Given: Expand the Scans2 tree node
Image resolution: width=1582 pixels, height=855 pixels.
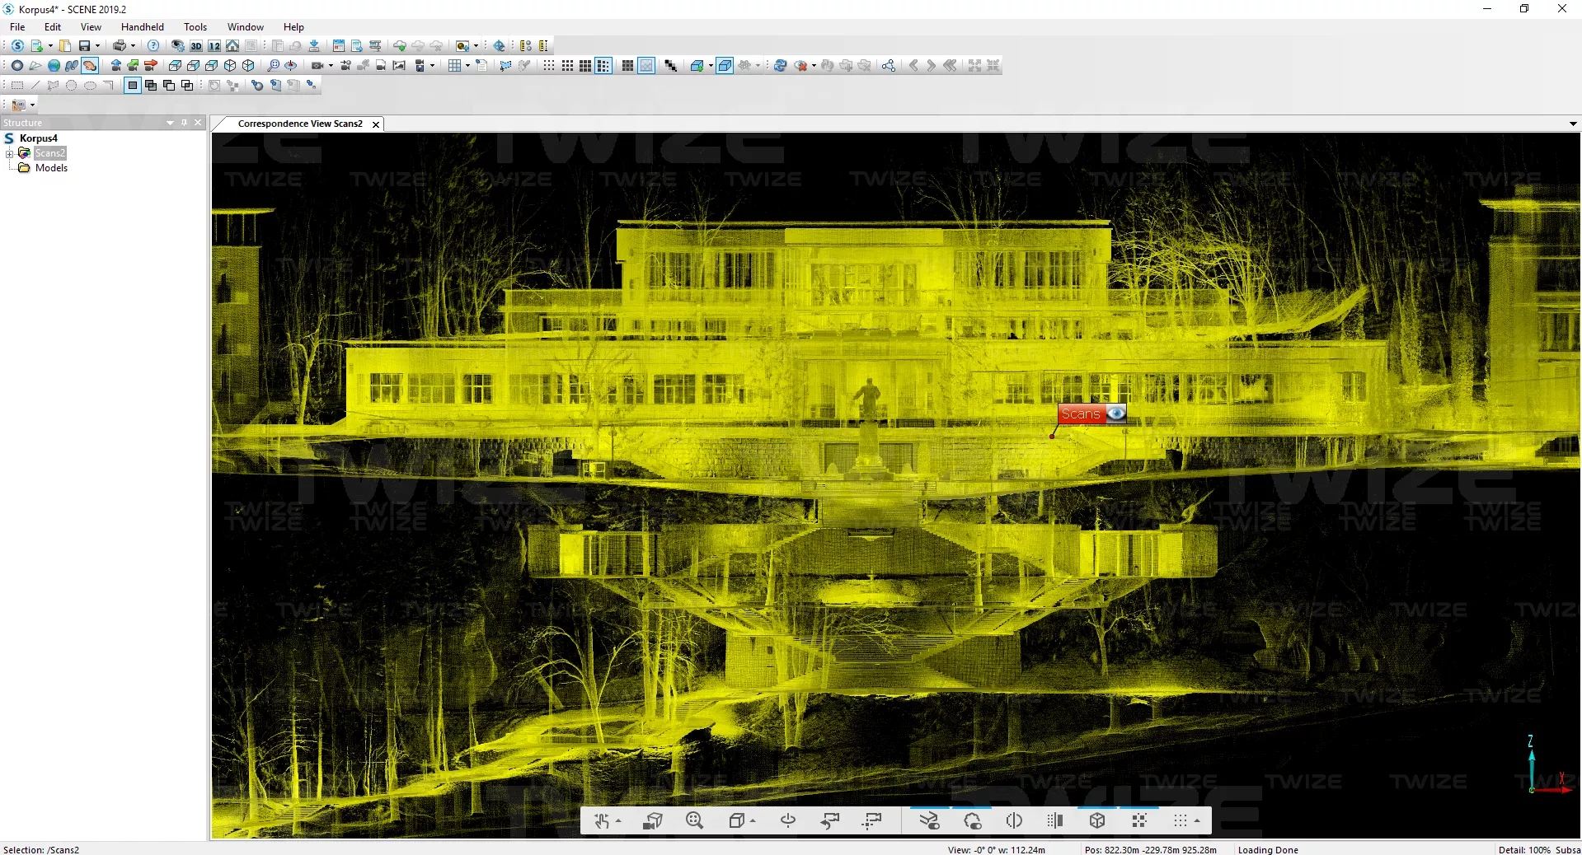Looking at the screenshot, I should click(x=9, y=154).
